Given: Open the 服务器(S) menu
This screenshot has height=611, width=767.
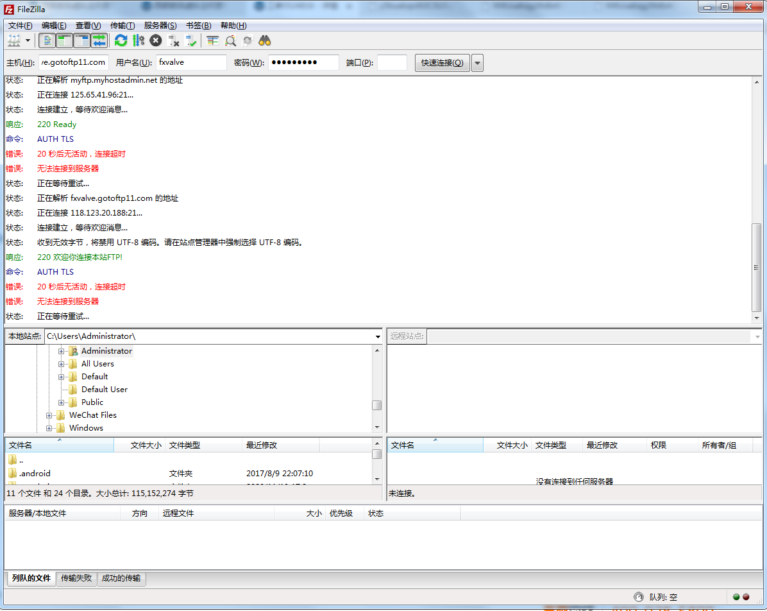Looking at the screenshot, I should (x=160, y=26).
